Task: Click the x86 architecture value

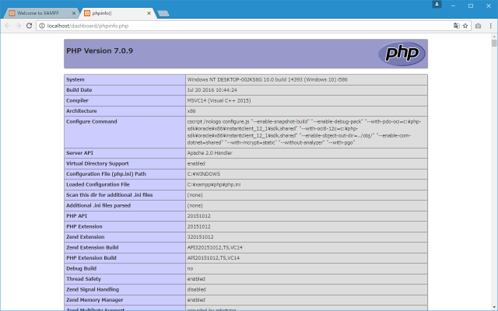Action: click(x=191, y=111)
